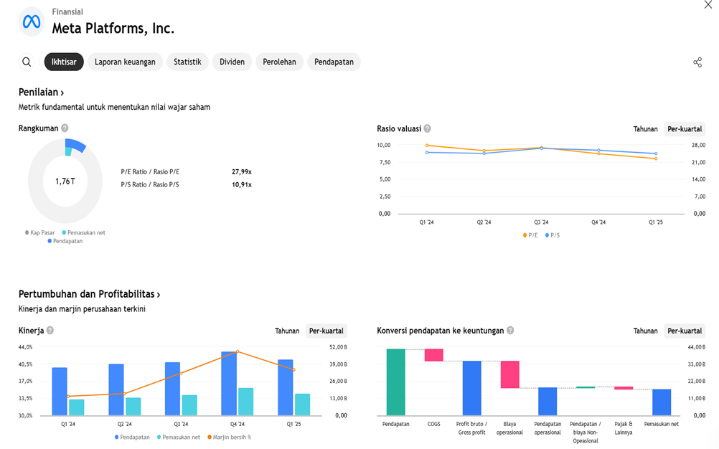The height and width of the screenshot is (449, 719).
Task: Toggle Kap Pasar in Rangkuman legend
Action: coord(39,232)
